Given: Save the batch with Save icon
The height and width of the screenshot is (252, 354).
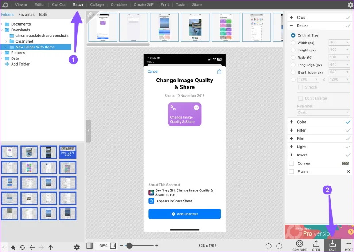Looking at the screenshot, I should pyautogui.click(x=333, y=245).
